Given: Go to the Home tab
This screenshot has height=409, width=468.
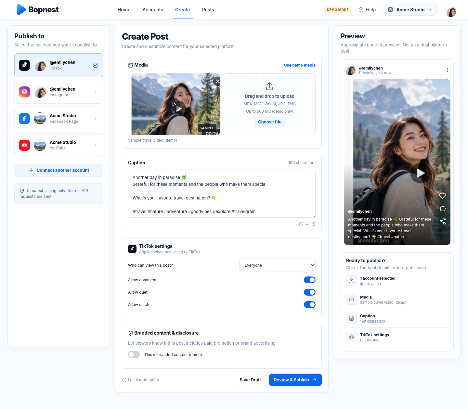Looking at the screenshot, I should pyautogui.click(x=124, y=10).
